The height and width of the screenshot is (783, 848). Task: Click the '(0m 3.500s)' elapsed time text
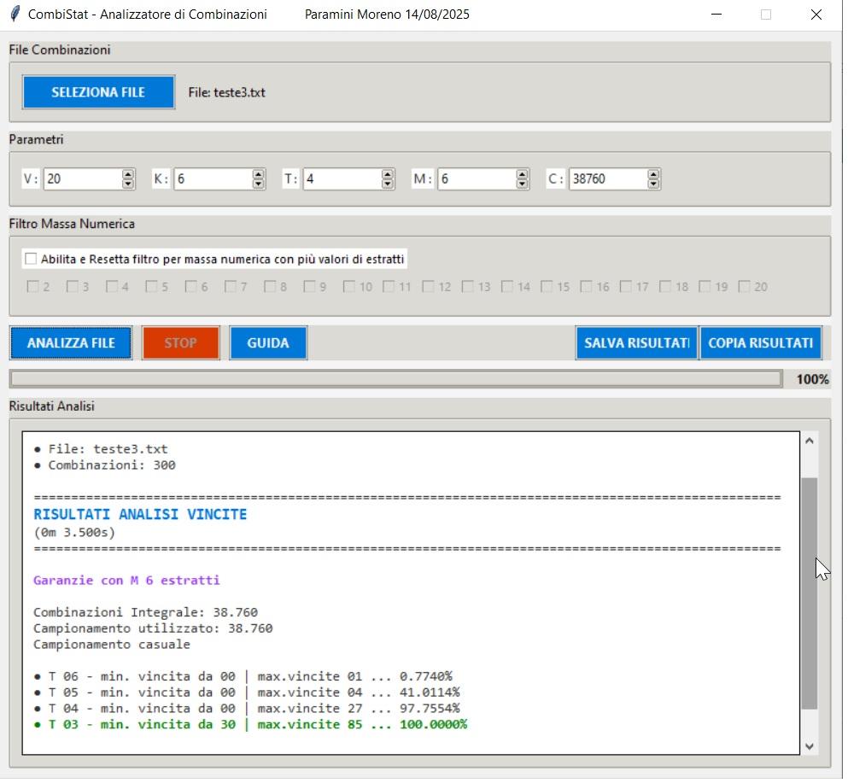(x=74, y=534)
